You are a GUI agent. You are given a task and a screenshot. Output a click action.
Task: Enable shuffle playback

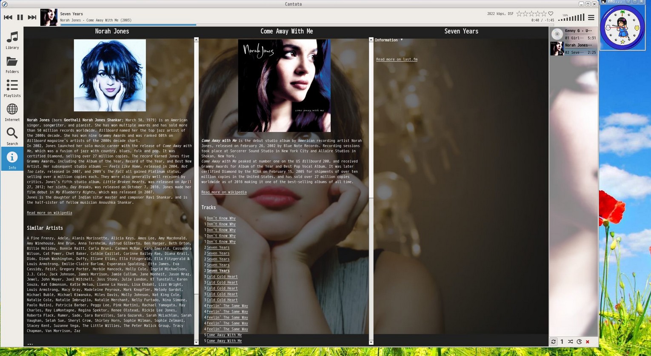[x=570, y=342]
